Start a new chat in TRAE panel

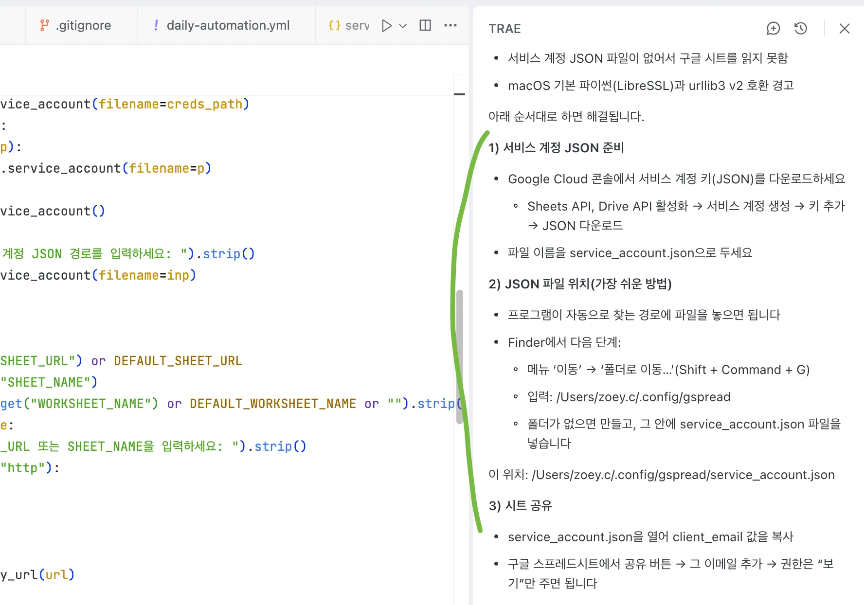tap(773, 29)
